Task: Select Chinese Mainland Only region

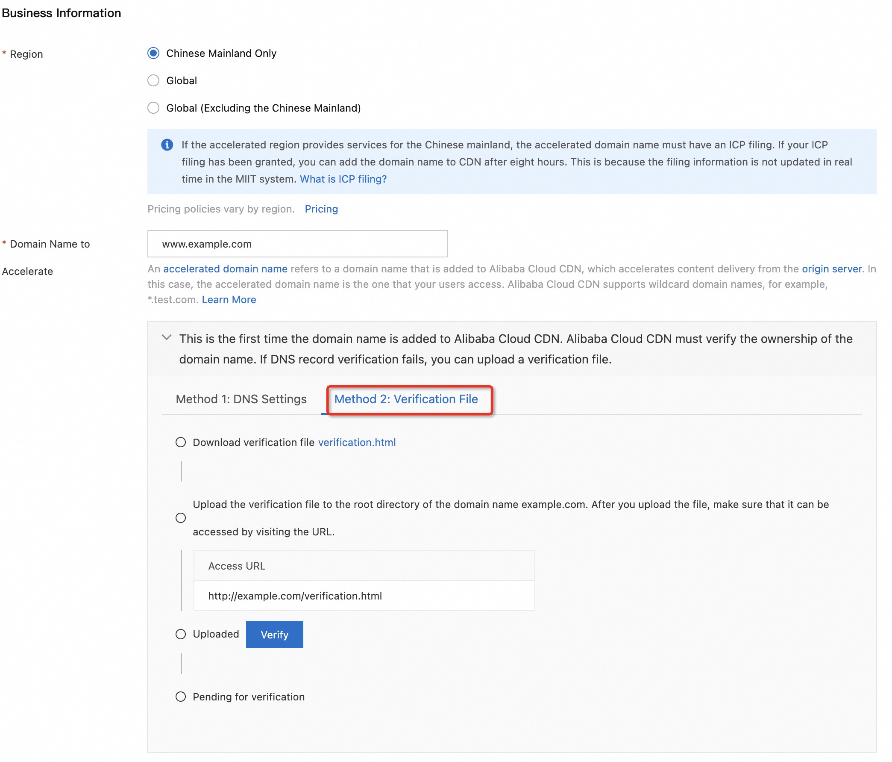Action: tap(153, 53)
